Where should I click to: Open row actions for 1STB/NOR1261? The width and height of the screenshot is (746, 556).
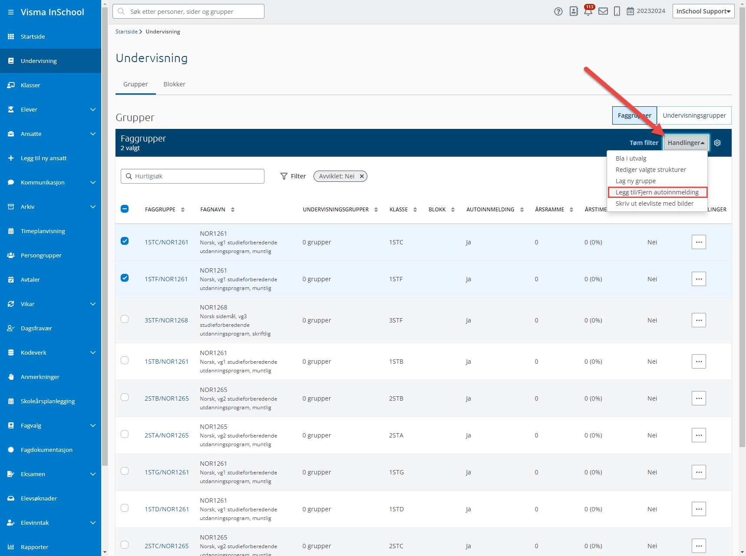click(699, 362)
